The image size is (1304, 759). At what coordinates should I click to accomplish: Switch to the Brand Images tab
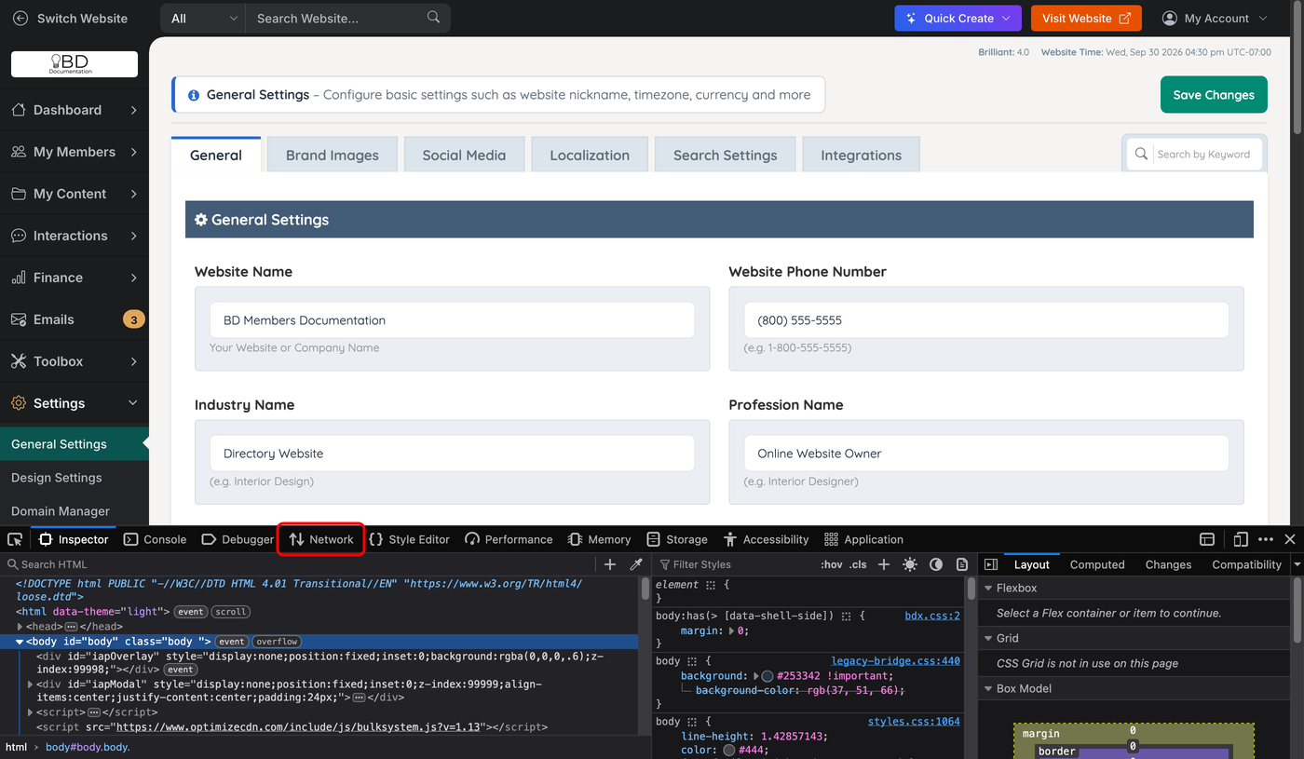tap(333, 155)
